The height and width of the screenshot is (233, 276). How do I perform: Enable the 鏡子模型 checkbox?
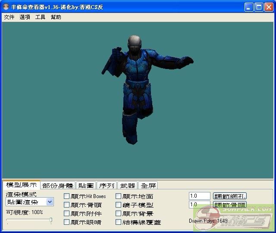click(119, 205)
